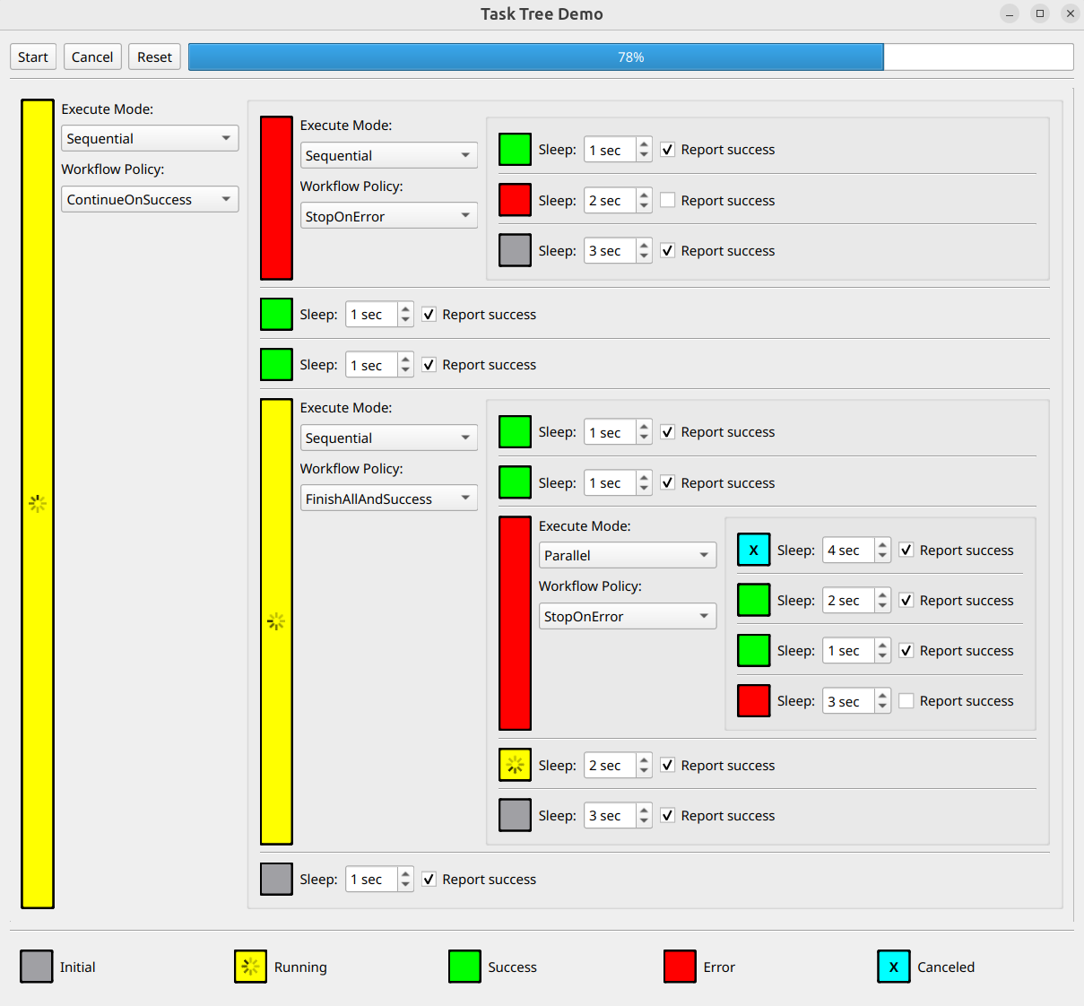This screenshot has width=1084, height=1006.
Task: Click the green success icon beside the first 1 sec sleep task
Action: [515, 149]
